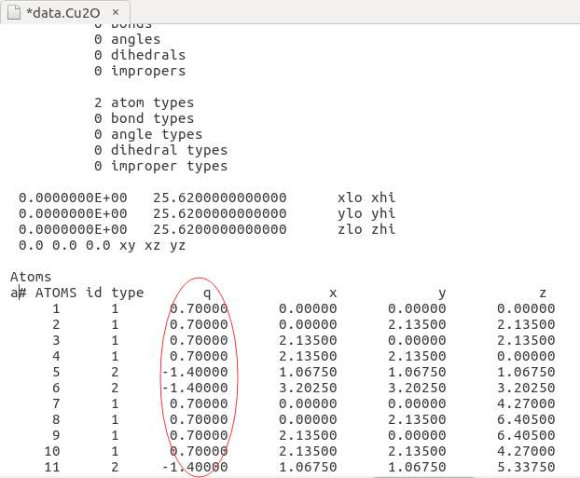
Task: Click the x value 2.13500 of atom 3
Action: coord(308,340)
